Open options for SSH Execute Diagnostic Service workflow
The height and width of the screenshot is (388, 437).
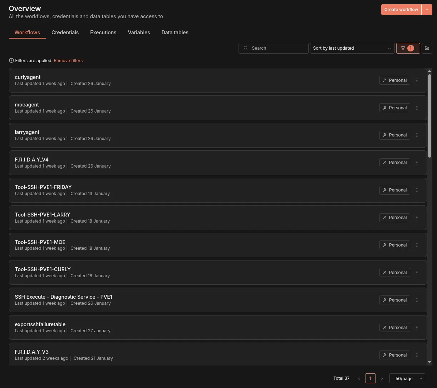(417, 300)
